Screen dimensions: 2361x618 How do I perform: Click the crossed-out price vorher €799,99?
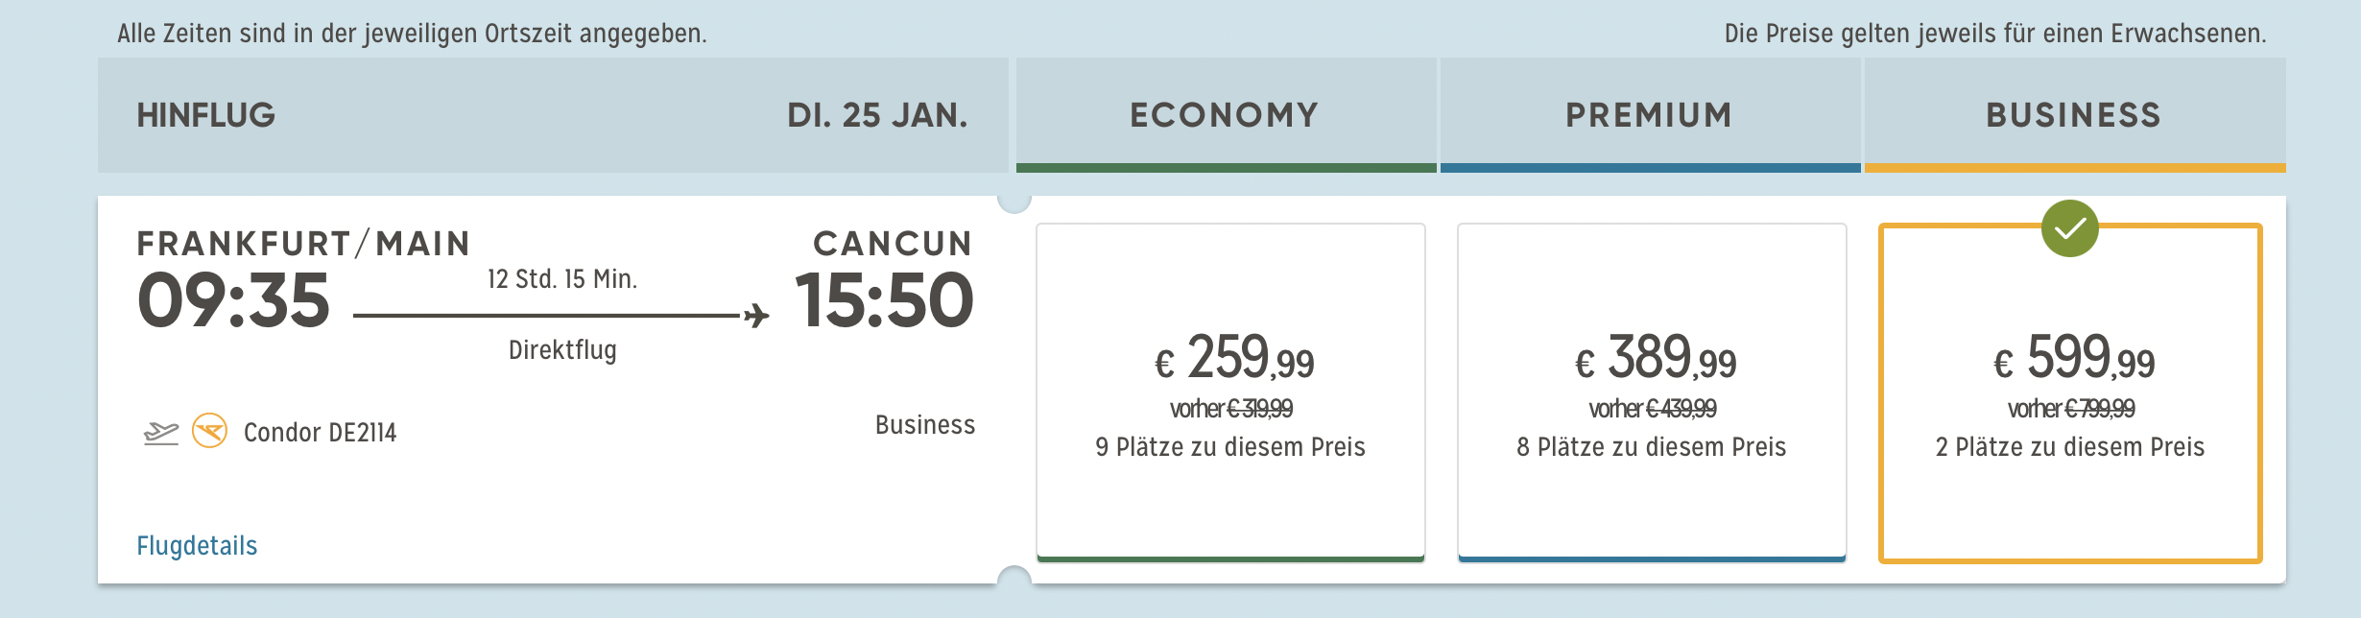[2071, 410]
